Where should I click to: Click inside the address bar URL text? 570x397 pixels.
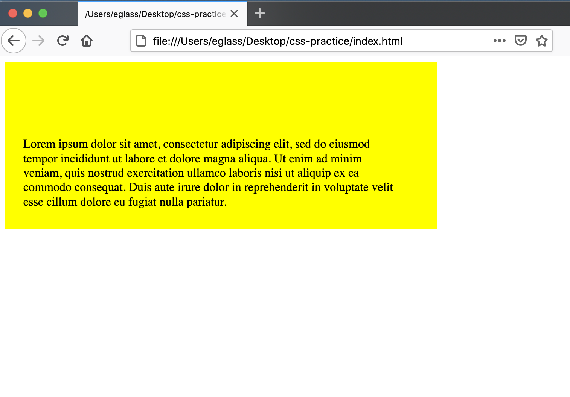(278, 41)
